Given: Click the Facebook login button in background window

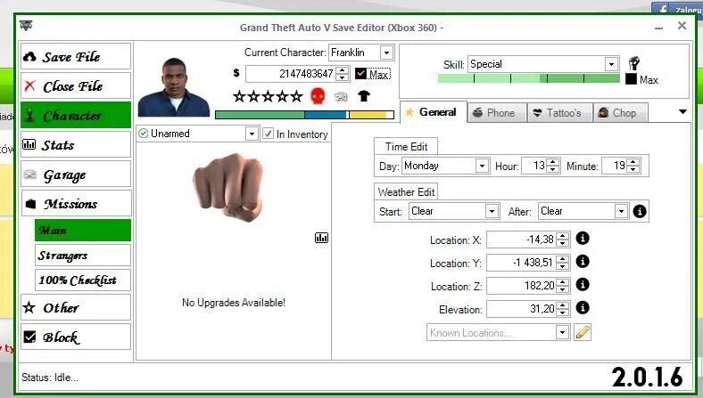Looking at the screenshot, I should [677, 9].
